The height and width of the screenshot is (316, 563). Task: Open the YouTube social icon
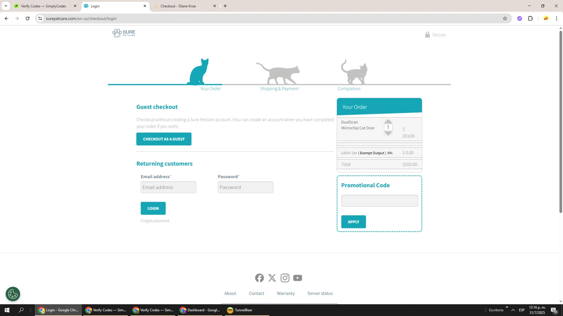(x=298, y=278)
